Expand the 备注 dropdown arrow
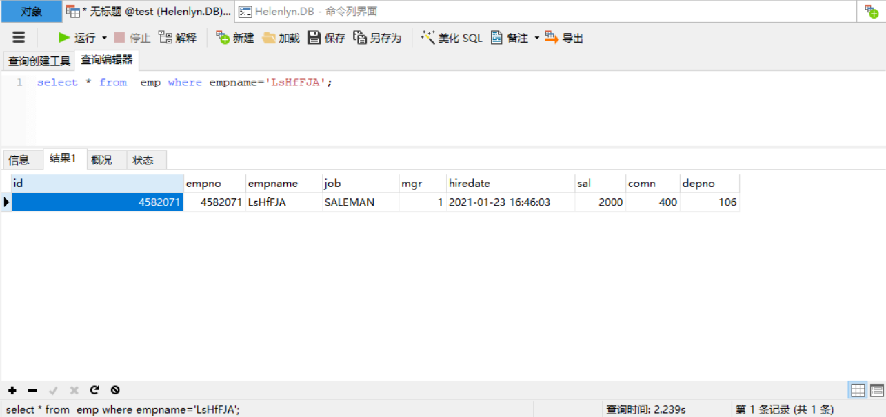886x417 pixels. (x=536, y=38)
